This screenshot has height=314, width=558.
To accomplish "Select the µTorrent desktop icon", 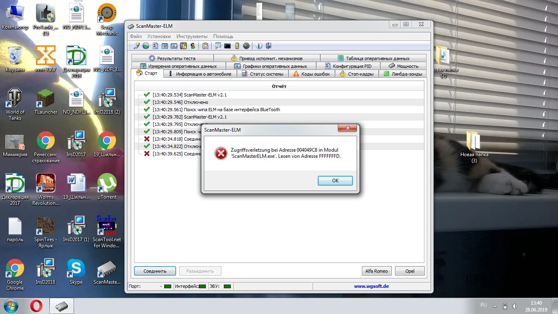I will pos(107,187).
